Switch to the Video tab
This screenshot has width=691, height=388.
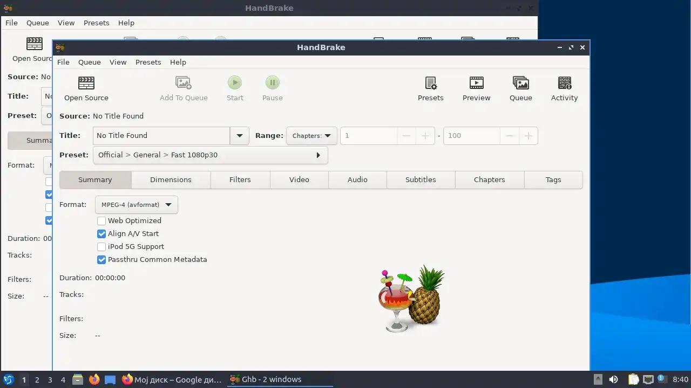[299, 179]
